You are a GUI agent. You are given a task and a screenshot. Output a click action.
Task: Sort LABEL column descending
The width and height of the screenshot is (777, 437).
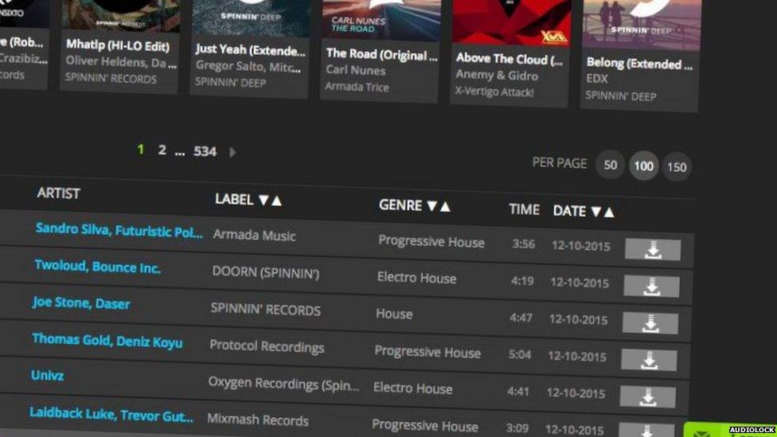click(x=264, y=200)
